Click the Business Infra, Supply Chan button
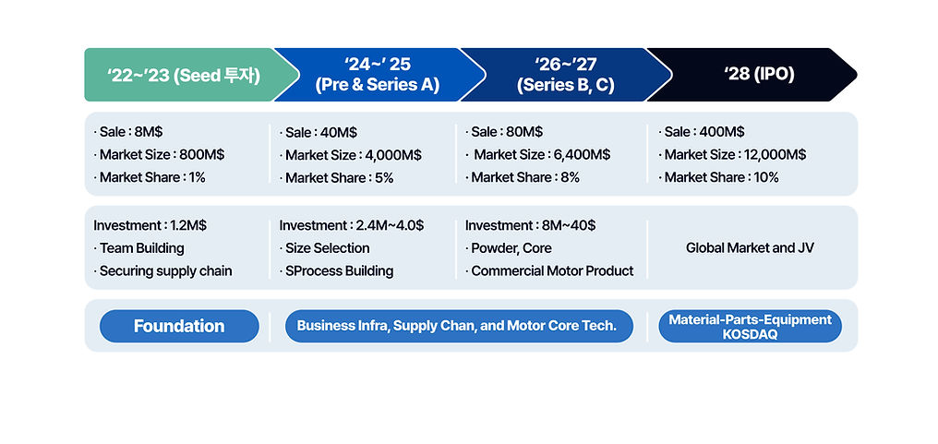 tap(457, 327)
